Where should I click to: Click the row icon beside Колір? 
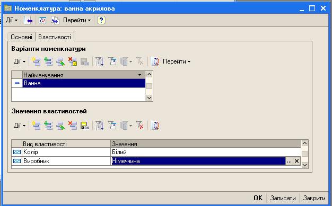pyautogui.click(x=17, y=152)
